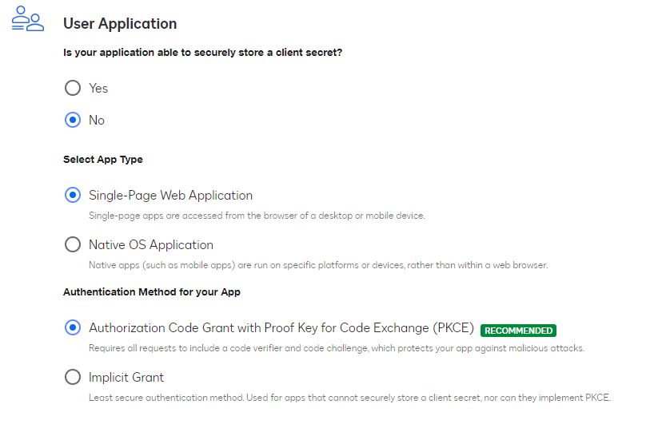Choose the Single-Page Web Application radio circle
This screenshot has width=662, height=424.
pos(73,195)
